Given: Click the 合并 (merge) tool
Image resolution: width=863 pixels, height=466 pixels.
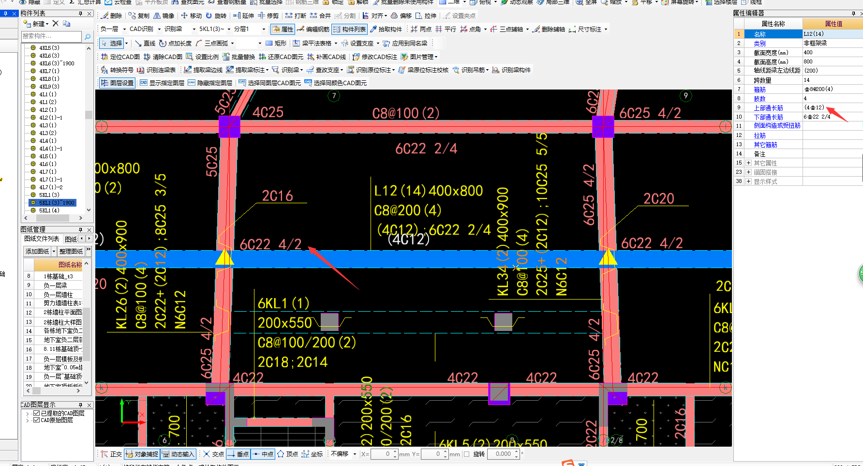Looking at the screenshot, I should pos(320,15).
